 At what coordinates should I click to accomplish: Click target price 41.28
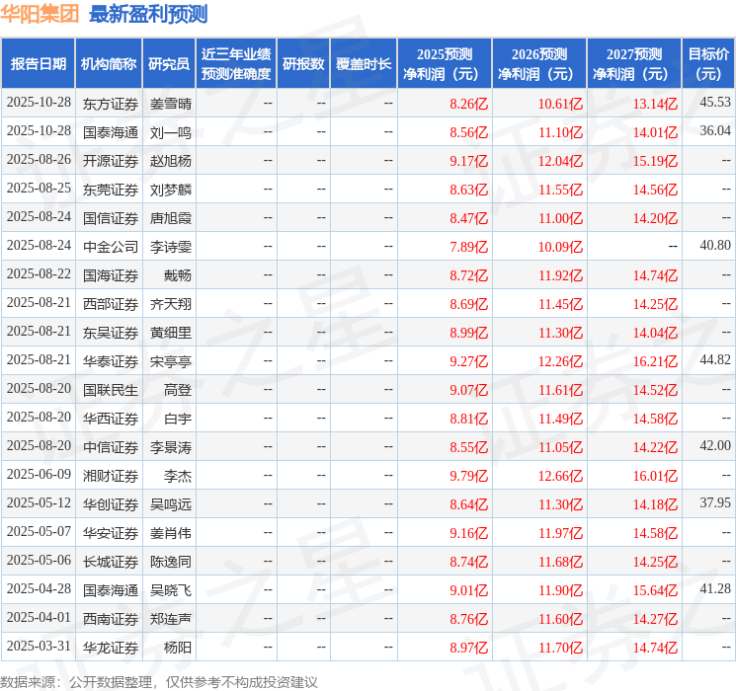tap(715, 588)
